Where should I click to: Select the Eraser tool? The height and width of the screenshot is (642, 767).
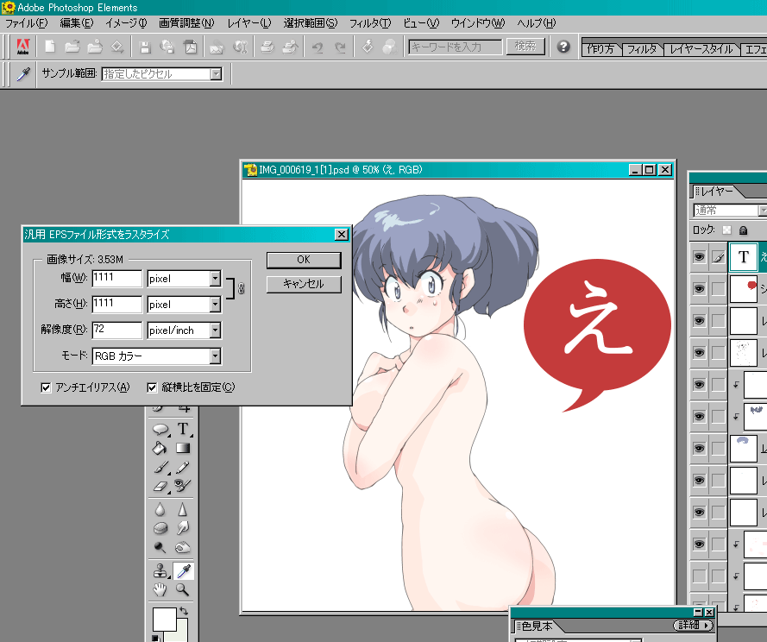[160, 486]
